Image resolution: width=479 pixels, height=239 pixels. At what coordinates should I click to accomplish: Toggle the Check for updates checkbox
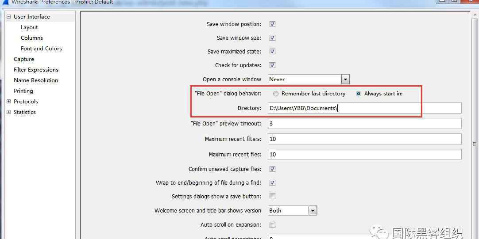click(273, 65)
